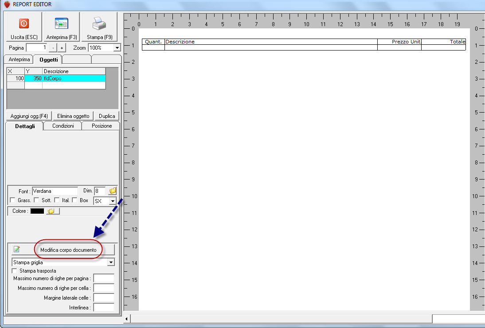This screenshot has width=485, height=328.
Task: Open the SX alignment dropdown
Action: 113,201
